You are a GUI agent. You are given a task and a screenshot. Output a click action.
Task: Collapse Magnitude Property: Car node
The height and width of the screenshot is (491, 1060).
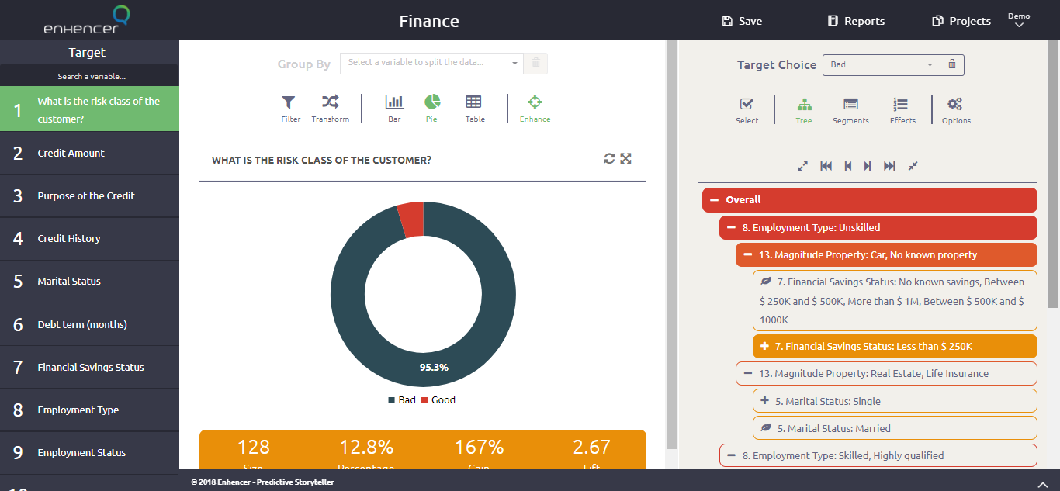coord(748,254)
